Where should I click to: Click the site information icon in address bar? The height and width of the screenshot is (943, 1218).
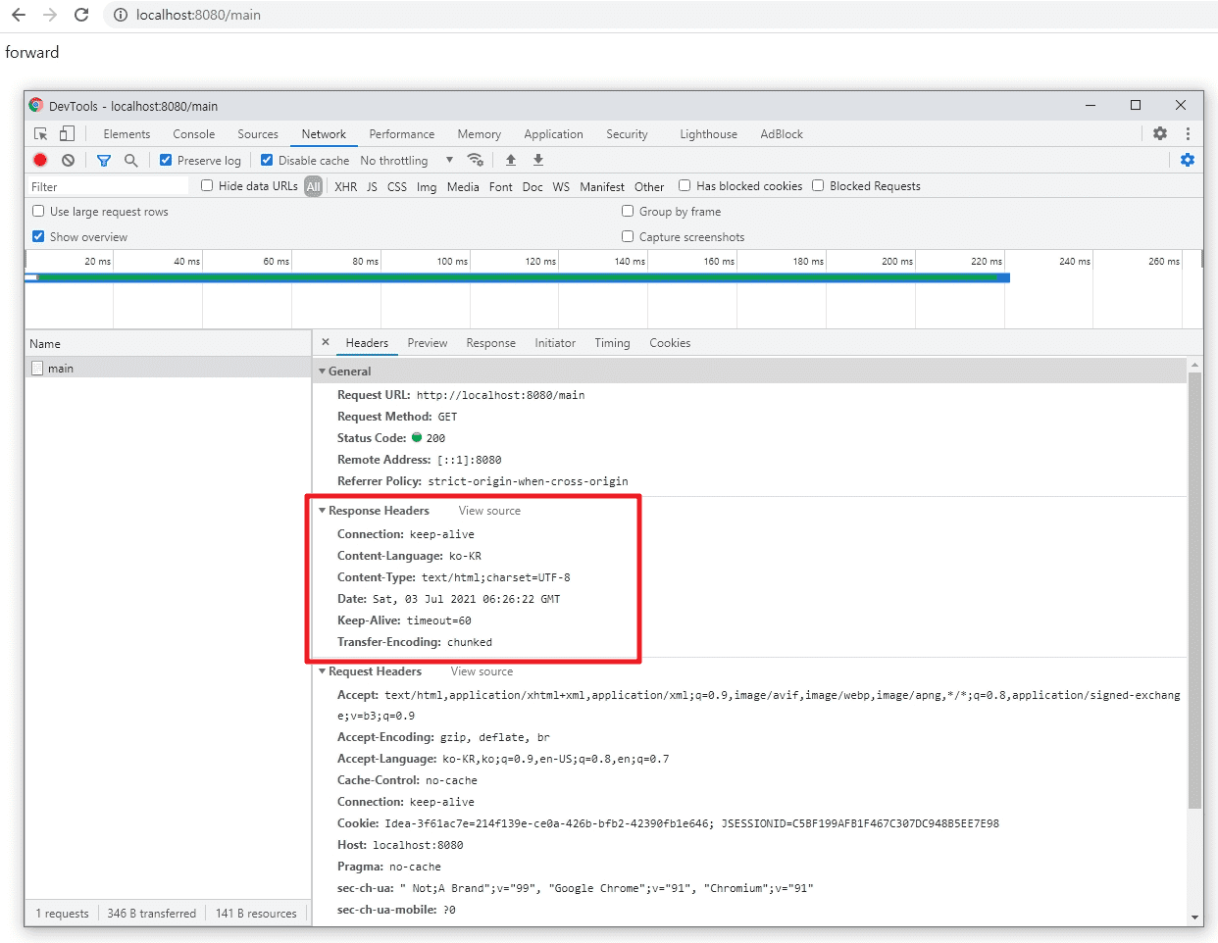pyautogui.click(x=121, y=15)
